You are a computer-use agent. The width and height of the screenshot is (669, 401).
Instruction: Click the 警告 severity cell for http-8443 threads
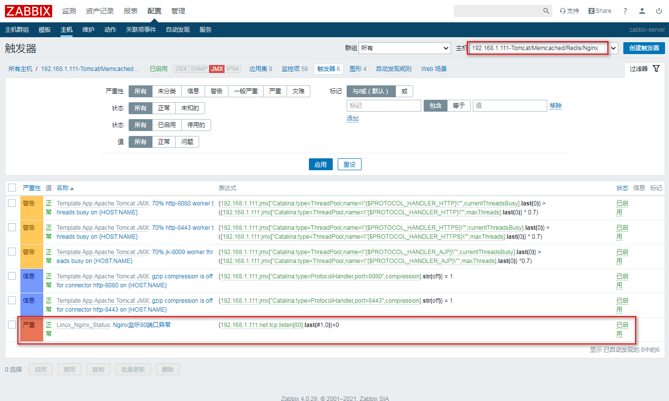(x=32, y=232)
